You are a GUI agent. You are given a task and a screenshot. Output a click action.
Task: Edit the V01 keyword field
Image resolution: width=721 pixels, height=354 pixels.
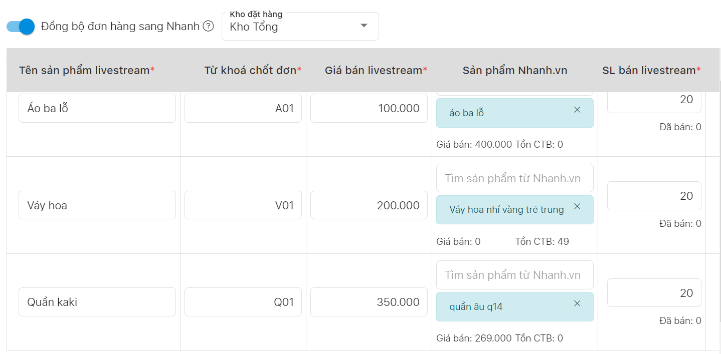pyautogui.click(x=243, y=205)
